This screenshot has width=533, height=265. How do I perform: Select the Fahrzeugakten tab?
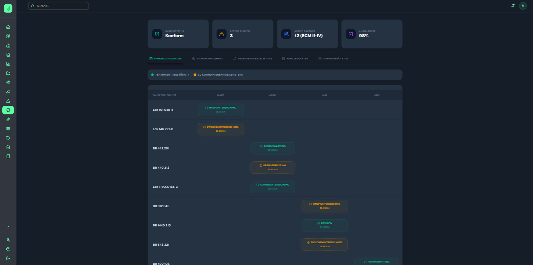click(x=295, y=59)
